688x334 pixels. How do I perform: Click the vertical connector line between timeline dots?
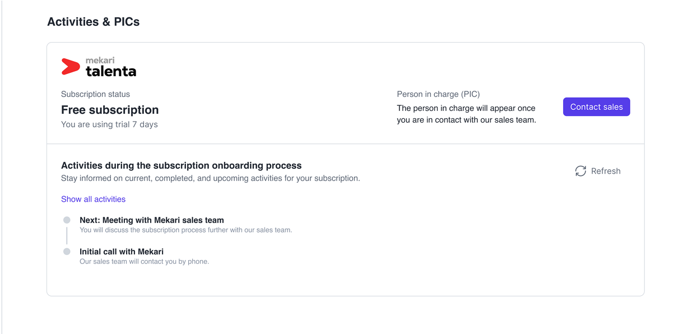[x=67, y=236]
